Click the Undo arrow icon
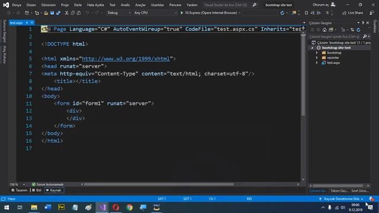The height and width of the screenshot is (213, 379). tap(87, 13)
